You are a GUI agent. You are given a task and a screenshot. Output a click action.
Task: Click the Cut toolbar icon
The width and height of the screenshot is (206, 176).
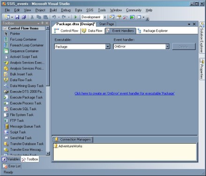[x=32, y=17]
